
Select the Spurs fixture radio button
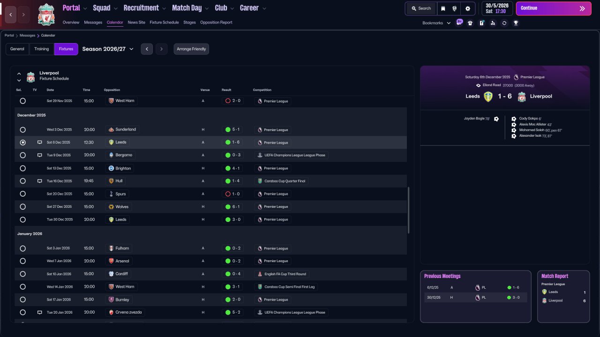(x=22, y=194)
